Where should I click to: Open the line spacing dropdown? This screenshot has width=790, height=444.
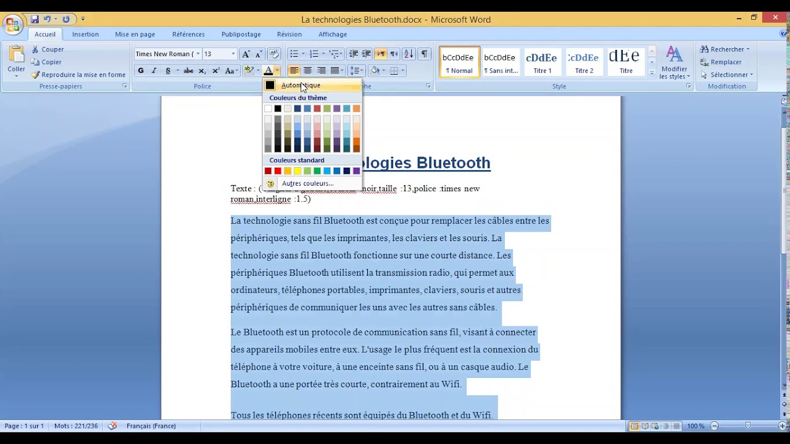point(356,71)
